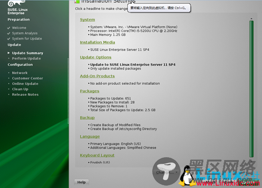Click the Installation Settings title icon

coord(77,2)
